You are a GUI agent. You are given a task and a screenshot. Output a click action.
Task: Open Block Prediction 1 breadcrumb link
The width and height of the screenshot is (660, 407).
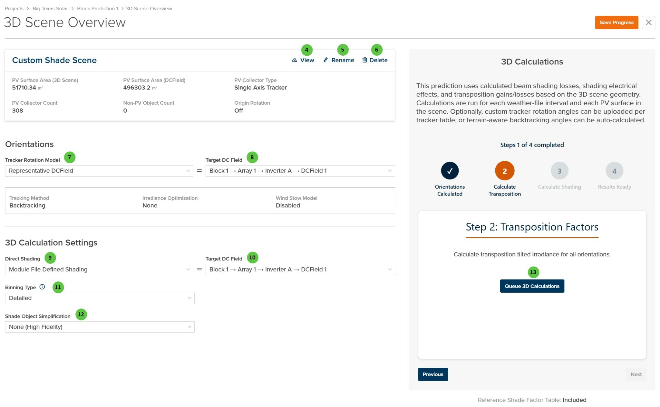(x=97, y=9)
